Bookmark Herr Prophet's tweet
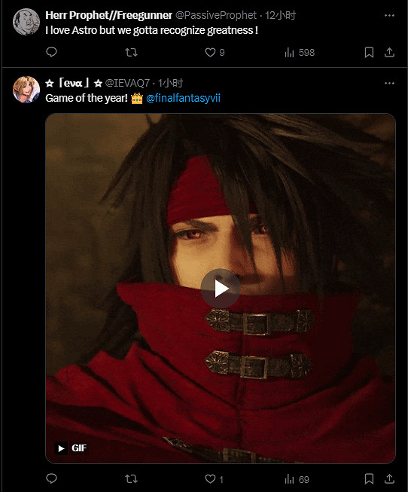The height and width of the screenshot is (492, 408). 369,53
